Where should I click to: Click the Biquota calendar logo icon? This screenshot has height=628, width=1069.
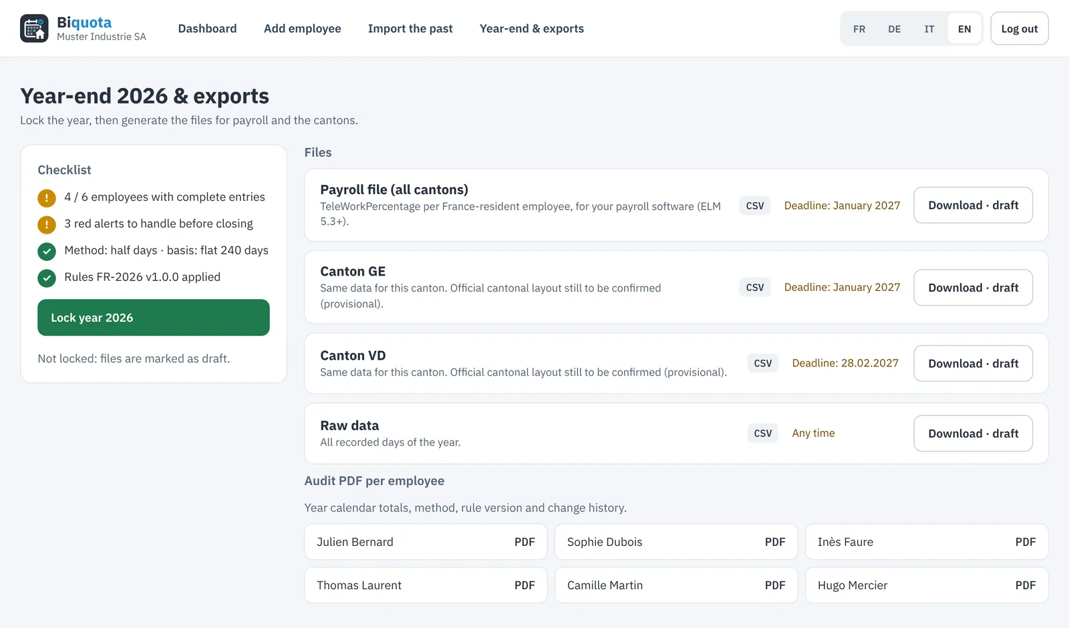pyautogui.click(x=34, y=29)
